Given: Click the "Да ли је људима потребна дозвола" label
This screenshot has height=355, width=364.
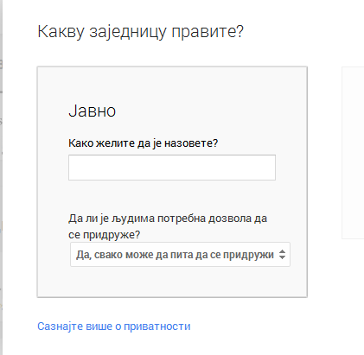Looking at the screenshot, I should point(168,219).
